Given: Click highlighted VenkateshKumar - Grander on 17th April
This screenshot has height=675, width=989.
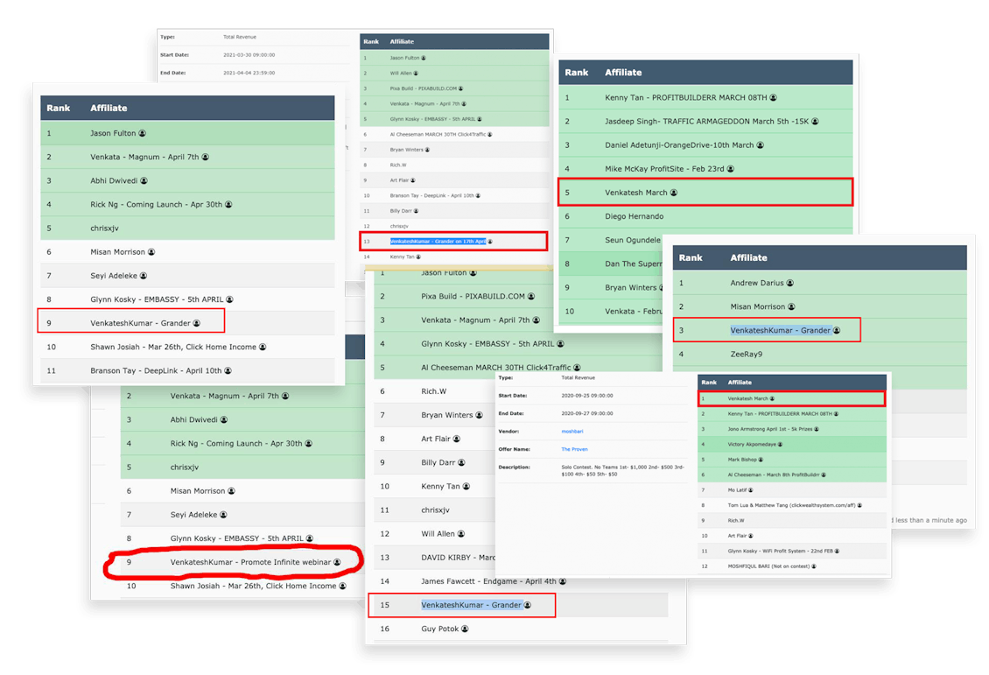Looking at the screenshot, I should pos(438,241).
